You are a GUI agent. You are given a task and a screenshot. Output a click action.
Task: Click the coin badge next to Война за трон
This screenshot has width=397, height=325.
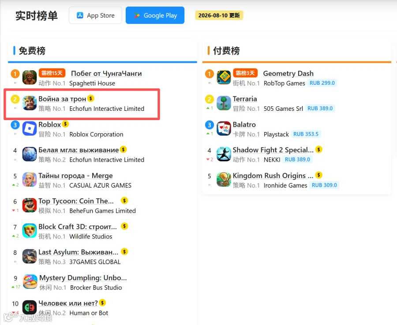click(x=90, y=98)
